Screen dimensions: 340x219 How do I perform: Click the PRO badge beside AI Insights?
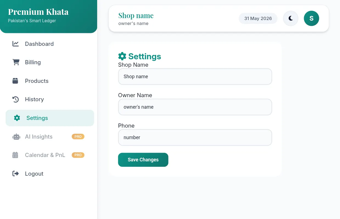[x=78, y=137]
